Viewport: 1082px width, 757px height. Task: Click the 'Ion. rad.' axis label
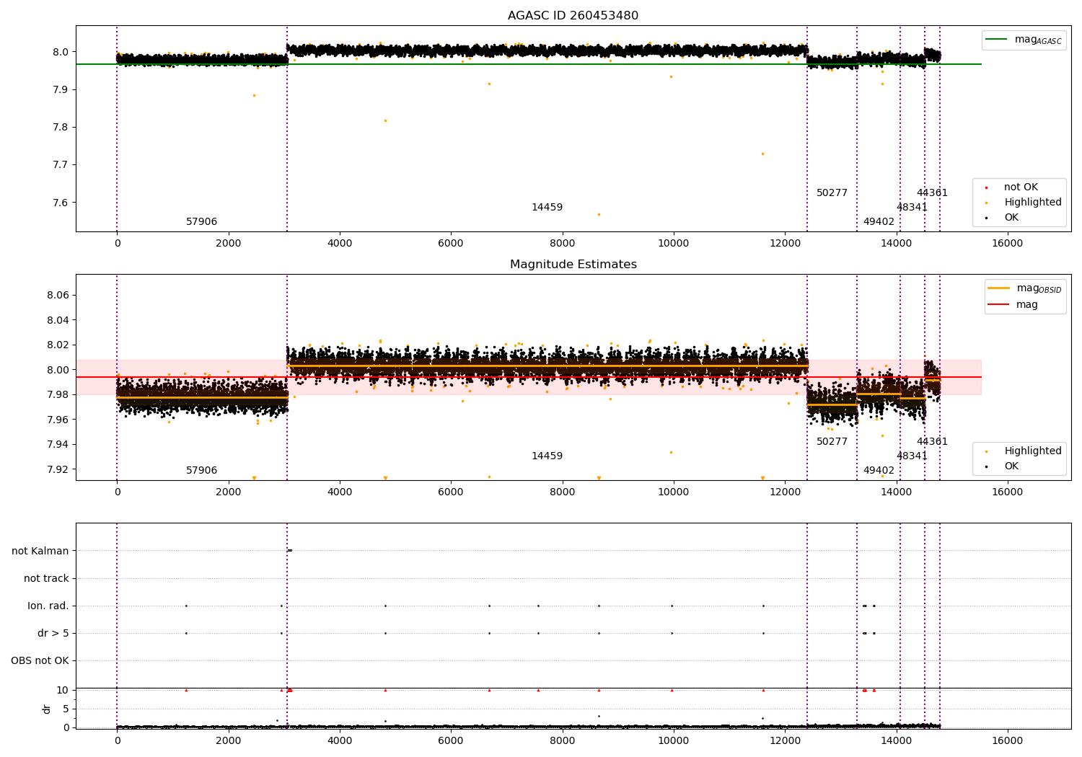tap(48, 606)
